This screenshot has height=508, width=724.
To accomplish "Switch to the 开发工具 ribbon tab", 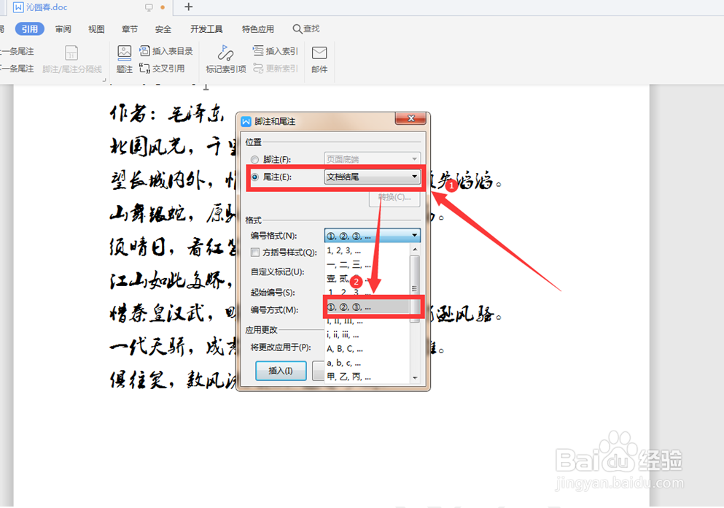I will coord(206,29).
